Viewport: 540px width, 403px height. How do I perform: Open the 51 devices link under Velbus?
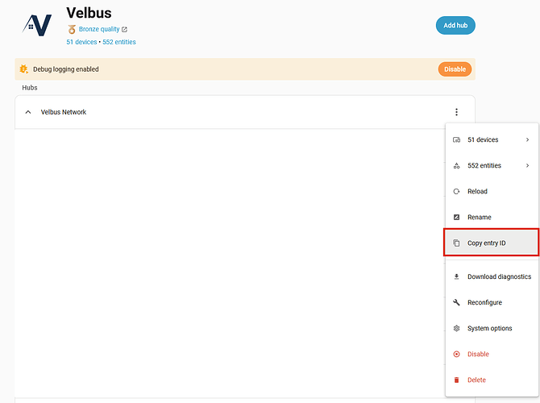pos(81,42)
